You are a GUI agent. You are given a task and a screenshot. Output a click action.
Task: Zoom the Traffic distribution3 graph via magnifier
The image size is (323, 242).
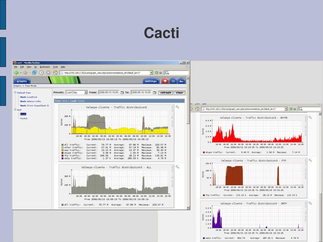click(x=177, y=107)
